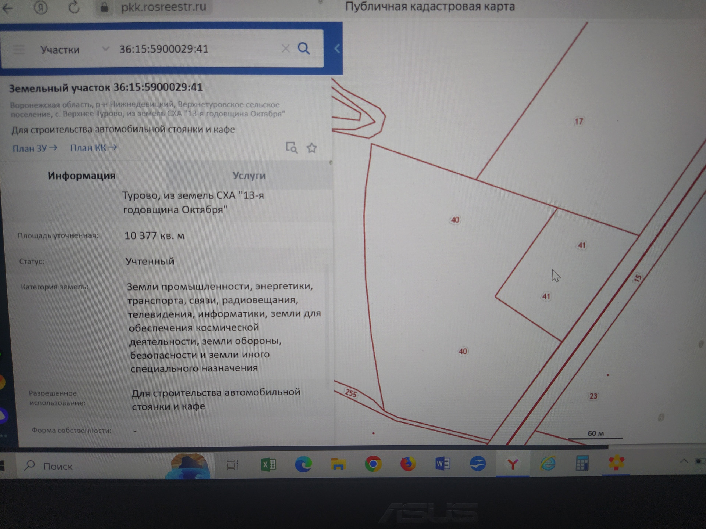This screenshot has width=706, height=529.
Task: Add parcel to favorites with star icon
Action: (312, 148)
